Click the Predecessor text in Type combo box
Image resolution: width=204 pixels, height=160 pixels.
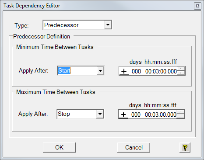click(61, 25)
